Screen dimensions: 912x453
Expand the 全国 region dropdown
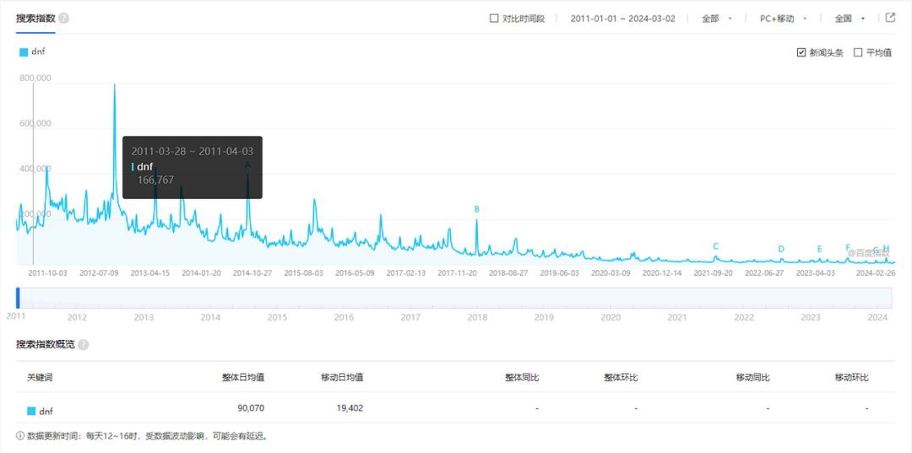tap(850, 19)
